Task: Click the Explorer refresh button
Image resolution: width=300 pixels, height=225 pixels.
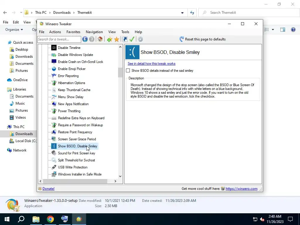Action: click(192, 13)
